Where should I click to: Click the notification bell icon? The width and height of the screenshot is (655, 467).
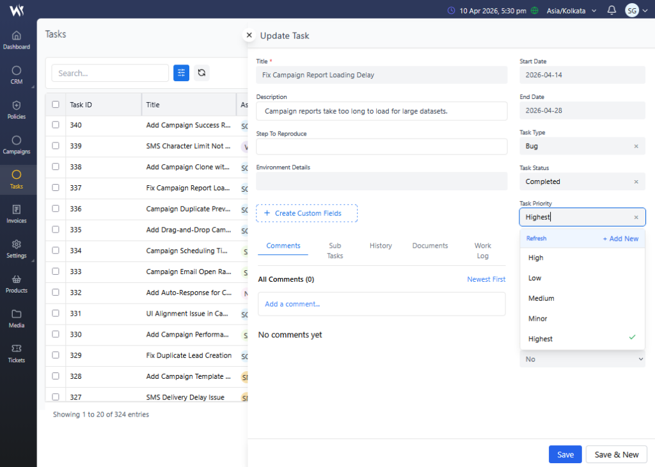click(612, 10)
